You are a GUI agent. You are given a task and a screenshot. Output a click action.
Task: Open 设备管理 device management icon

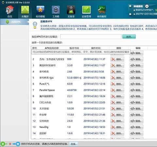tap(86, 11)
